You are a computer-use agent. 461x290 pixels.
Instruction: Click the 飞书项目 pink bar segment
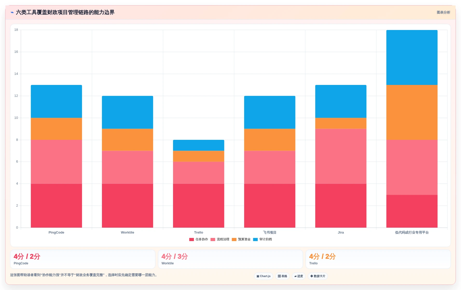270,167
